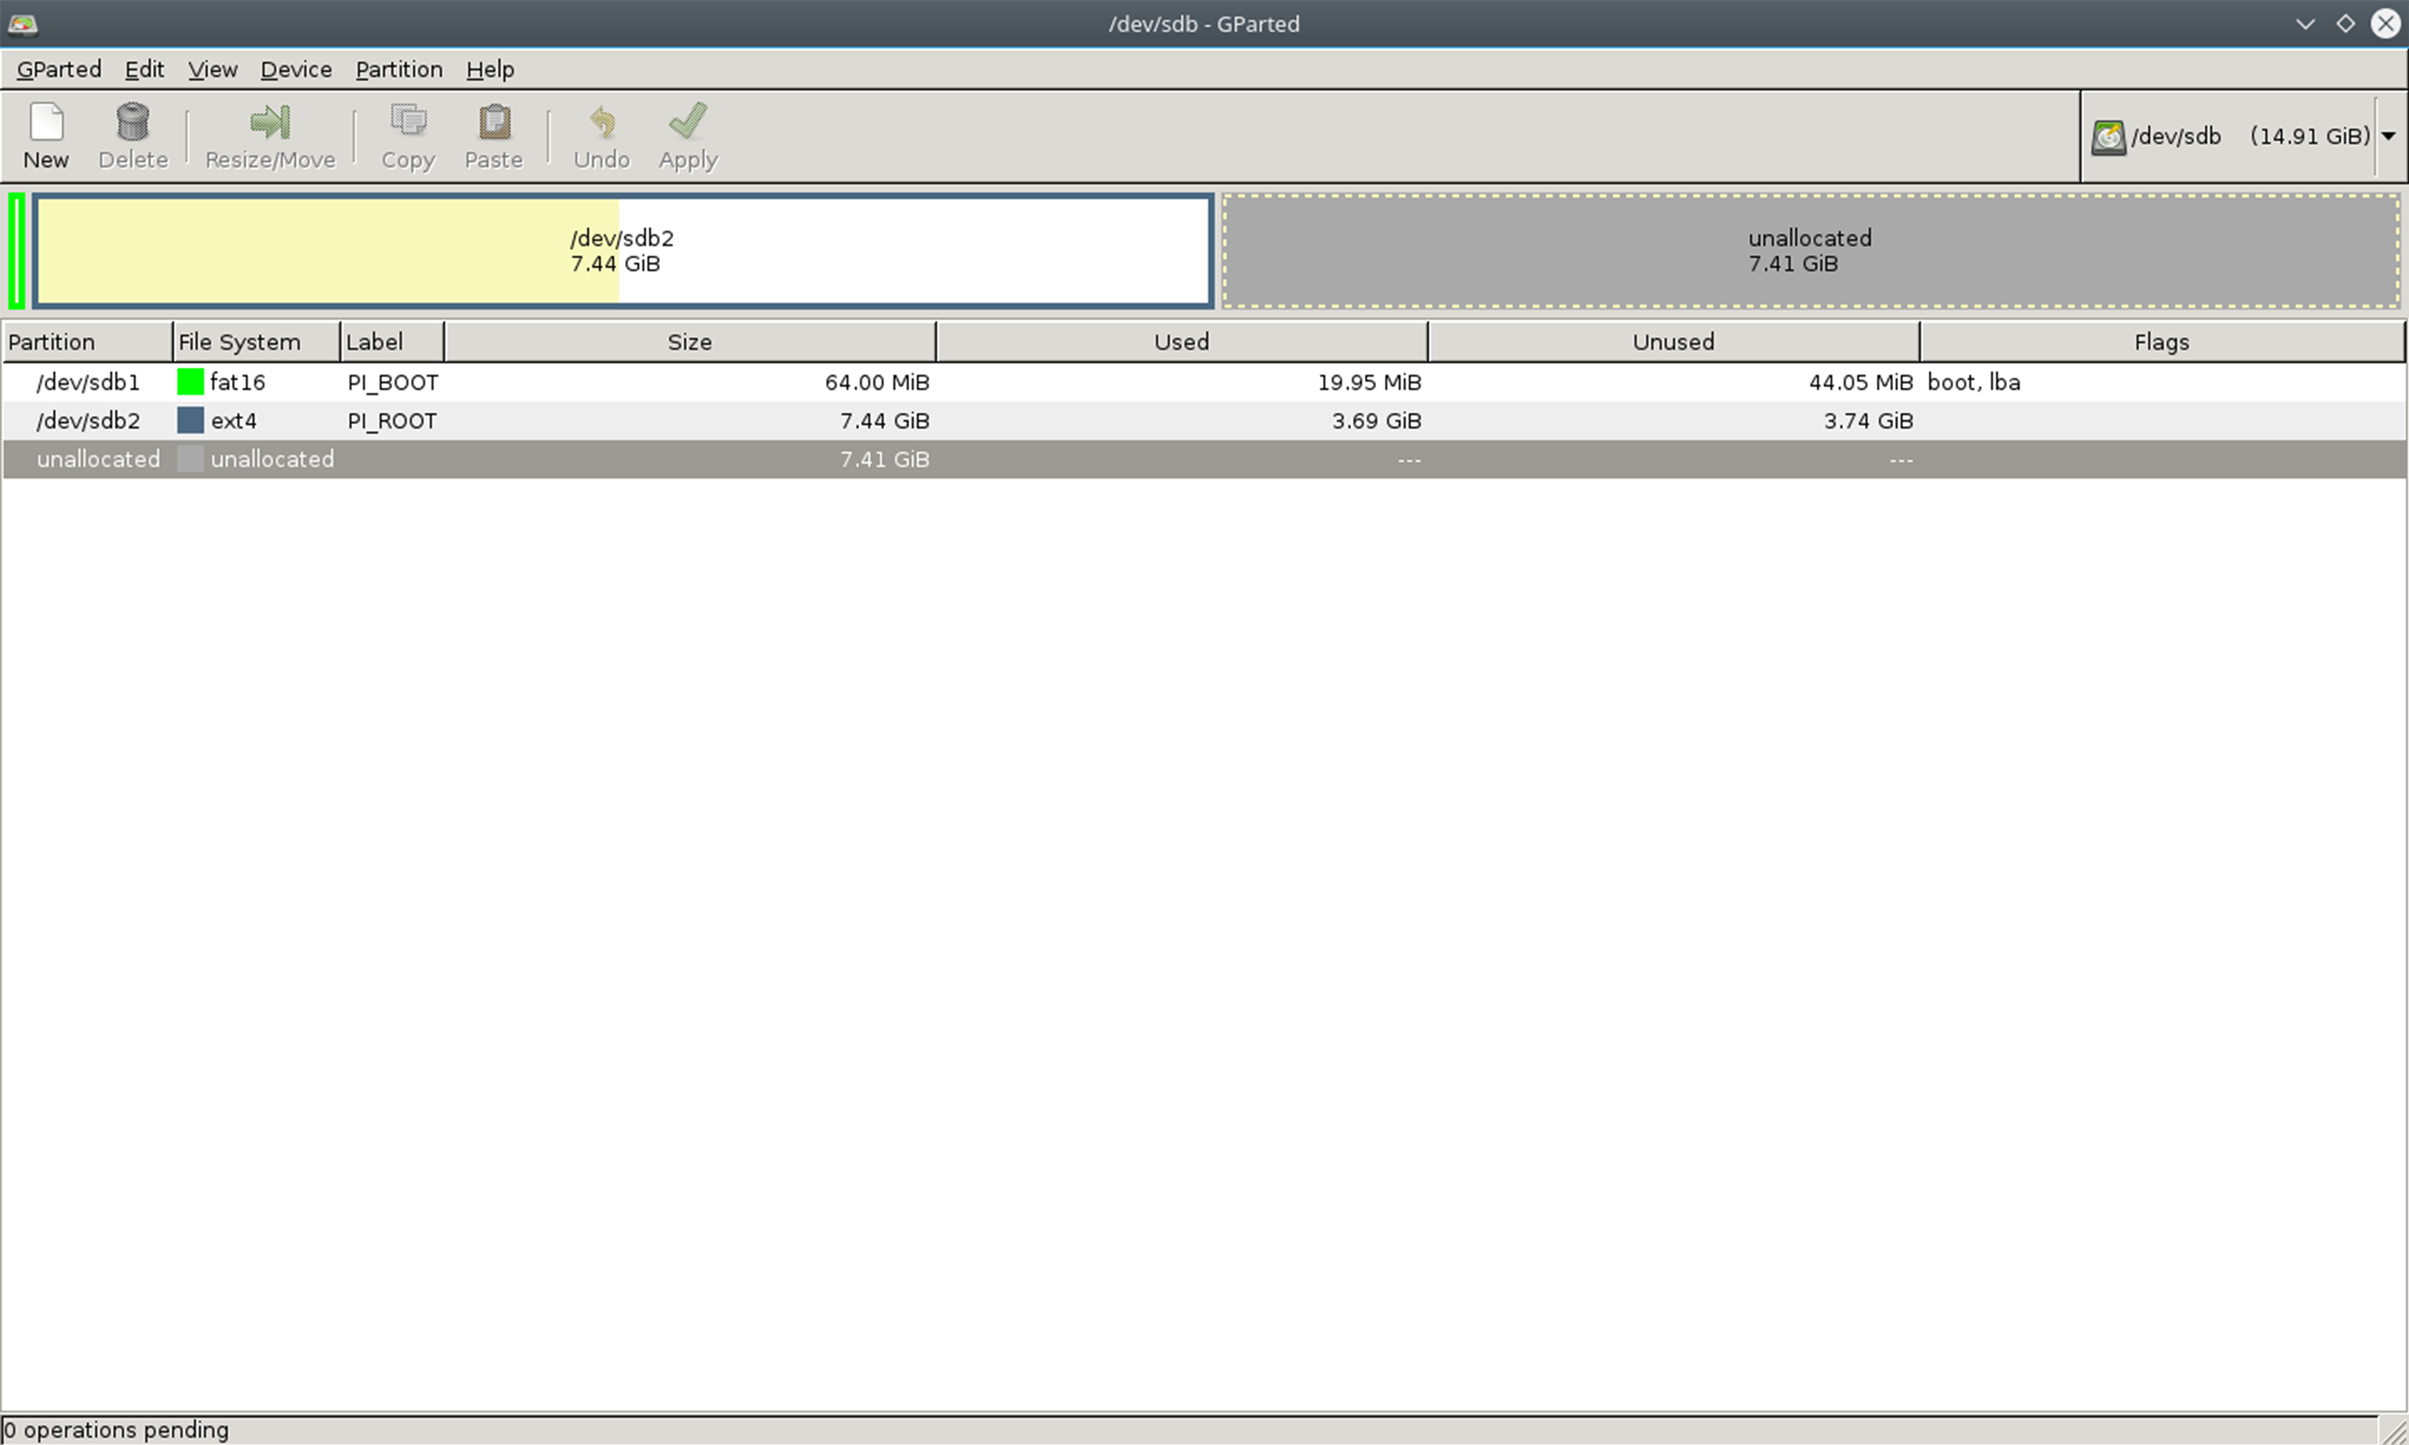Select the /dev/sdb1 partition row
Screen dimensions: 2409x1445
pyautogui.click(x=1204, y=381)
